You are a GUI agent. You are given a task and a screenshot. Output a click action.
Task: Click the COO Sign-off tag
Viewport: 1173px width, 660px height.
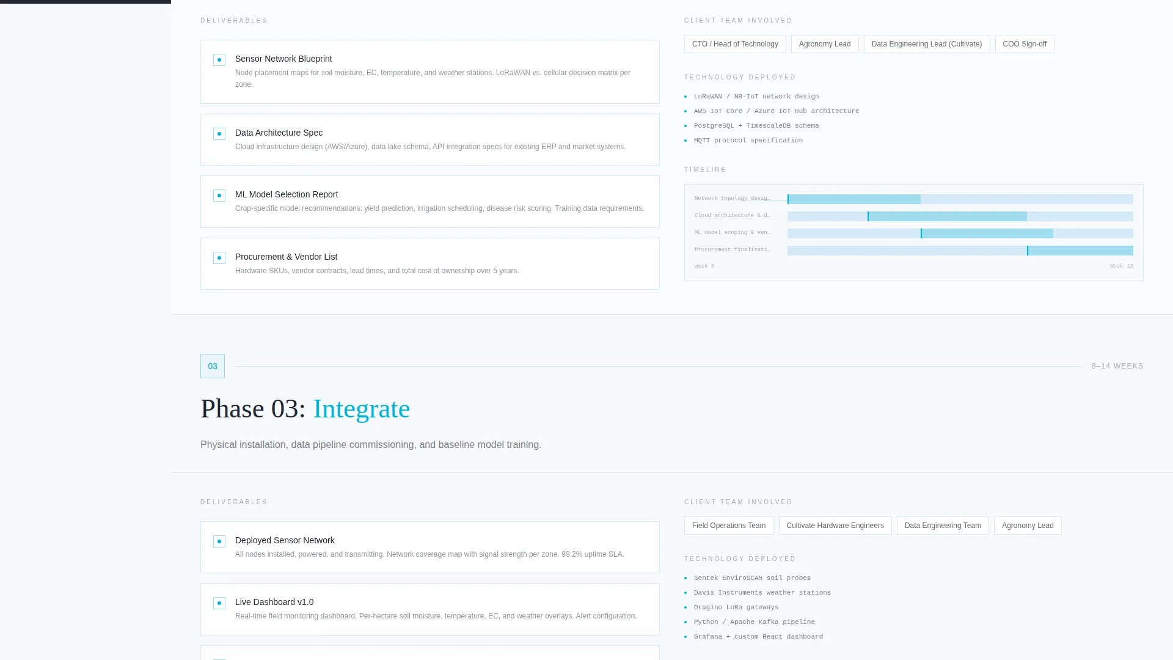(x=1025, y=44)
